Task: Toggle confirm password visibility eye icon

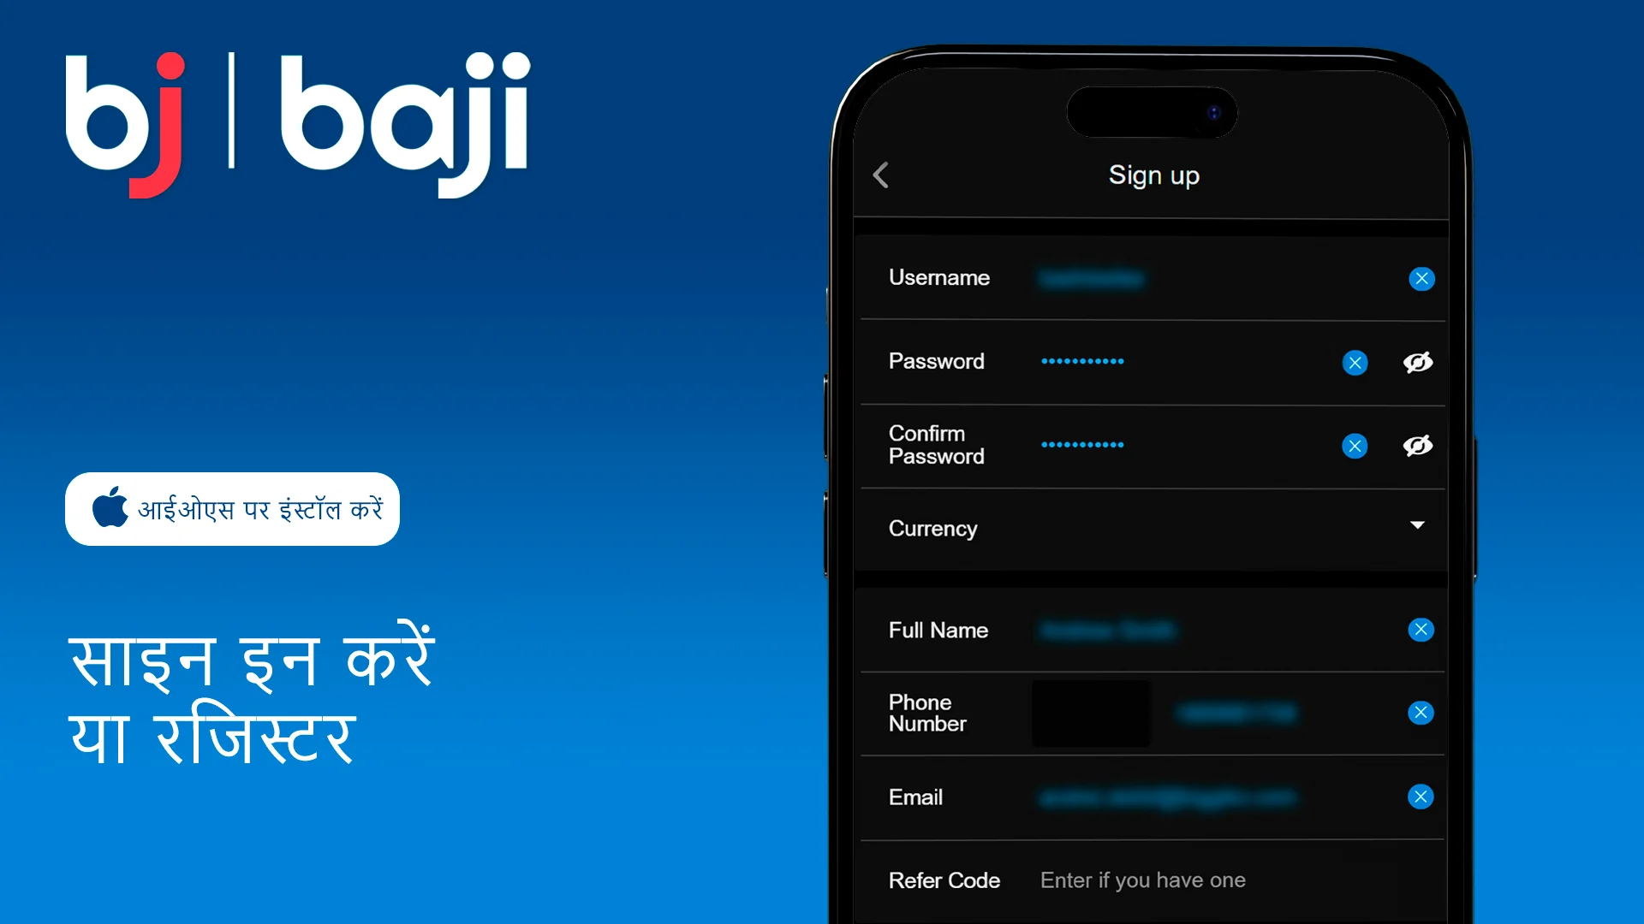Action: point(1416,443)
